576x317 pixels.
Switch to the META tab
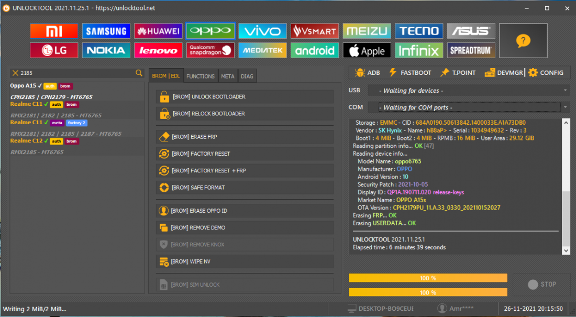click(x=228, y=76)
